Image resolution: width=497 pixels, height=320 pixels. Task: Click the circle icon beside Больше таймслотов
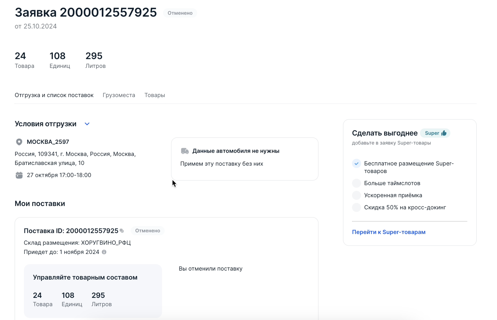[x=356, y=183]
